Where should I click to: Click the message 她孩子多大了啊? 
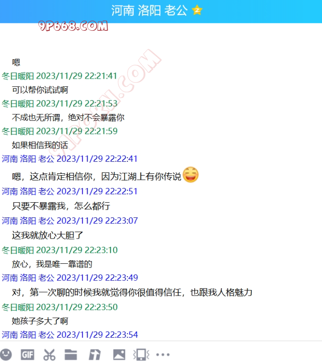coord(40,321)
